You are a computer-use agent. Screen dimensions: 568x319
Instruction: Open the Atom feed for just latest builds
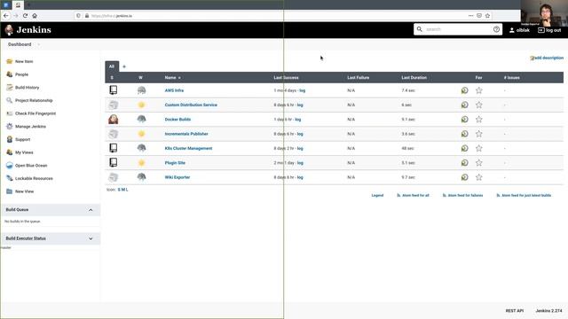tap(524, 195)
